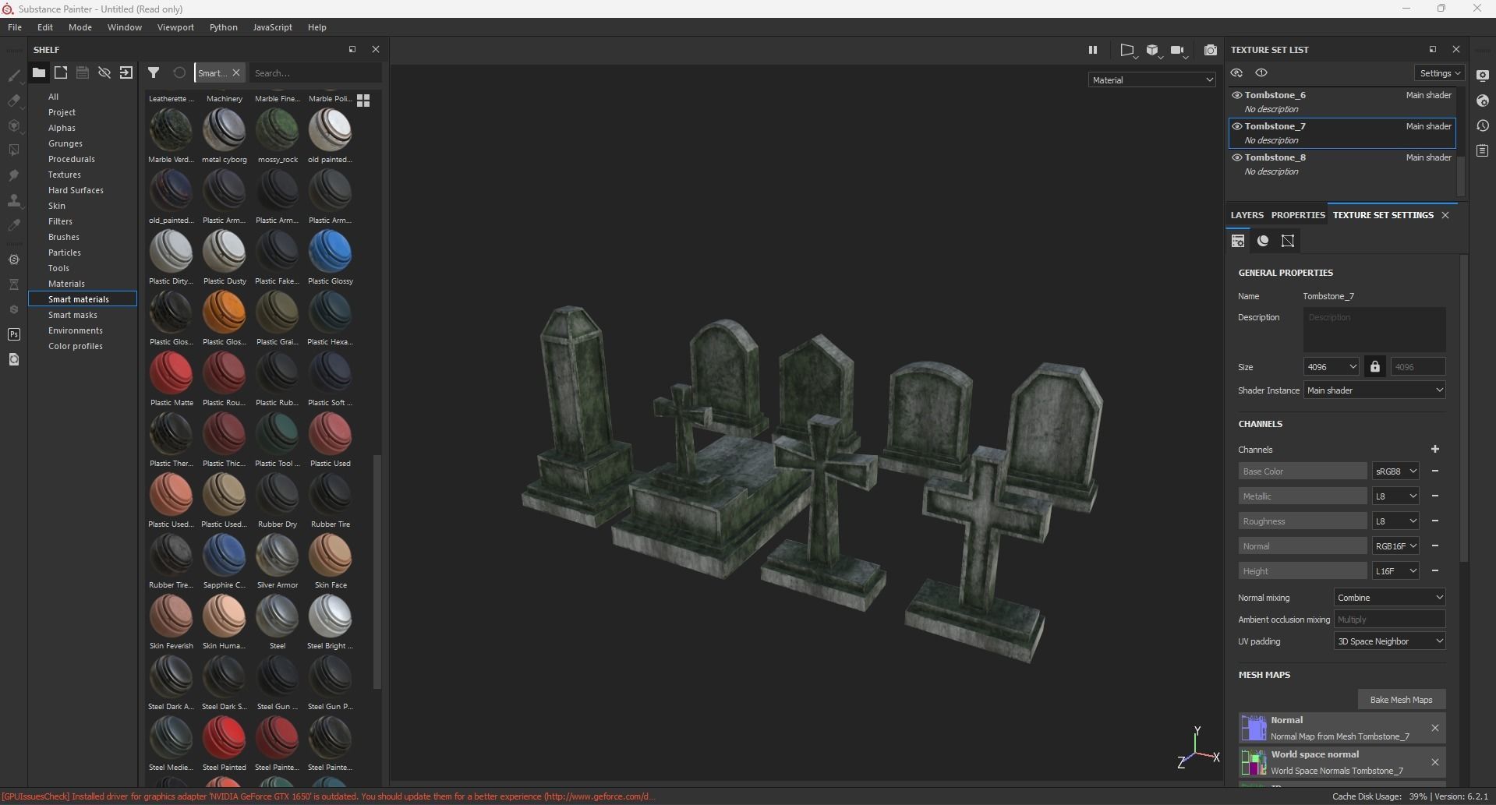This screenshot has width=1496, height=805.
Task: Open the Display settings sidebar icon
Action: [1483, 76]
